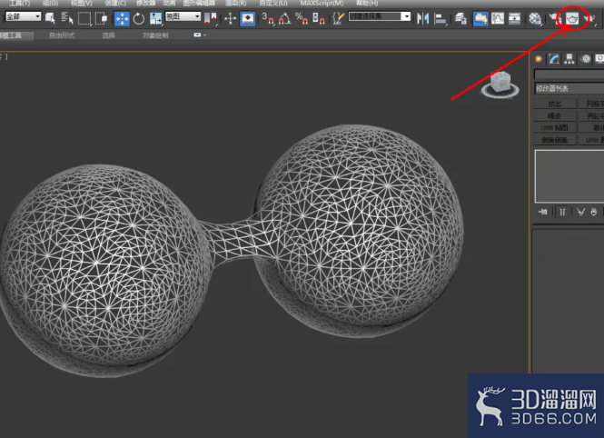Activate the Select and Rotate tool
604x438 pixels.
point(139,18)
